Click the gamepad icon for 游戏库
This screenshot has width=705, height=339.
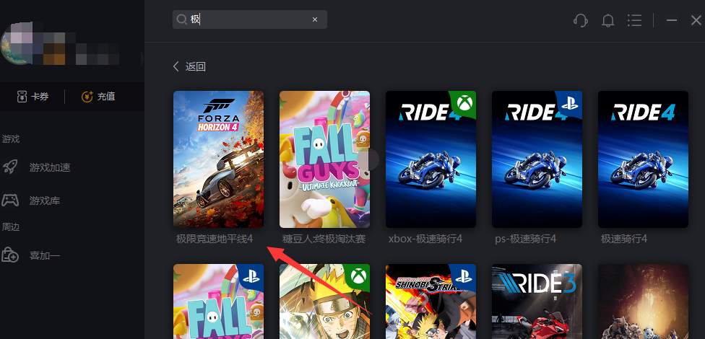point(10,201)
